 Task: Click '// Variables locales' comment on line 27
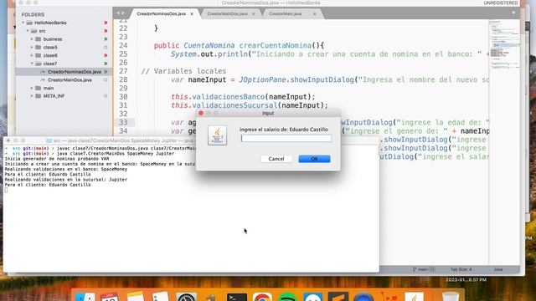point(183,71)
